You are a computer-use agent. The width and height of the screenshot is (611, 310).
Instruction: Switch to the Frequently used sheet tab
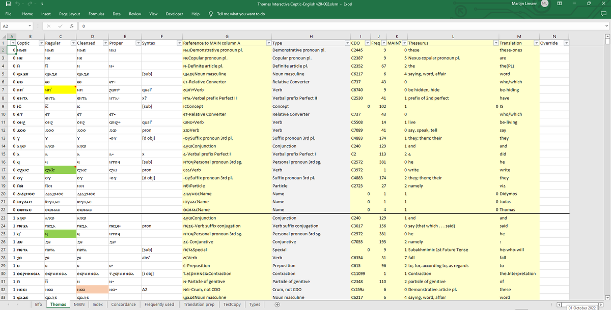click(x=159, y=304)
